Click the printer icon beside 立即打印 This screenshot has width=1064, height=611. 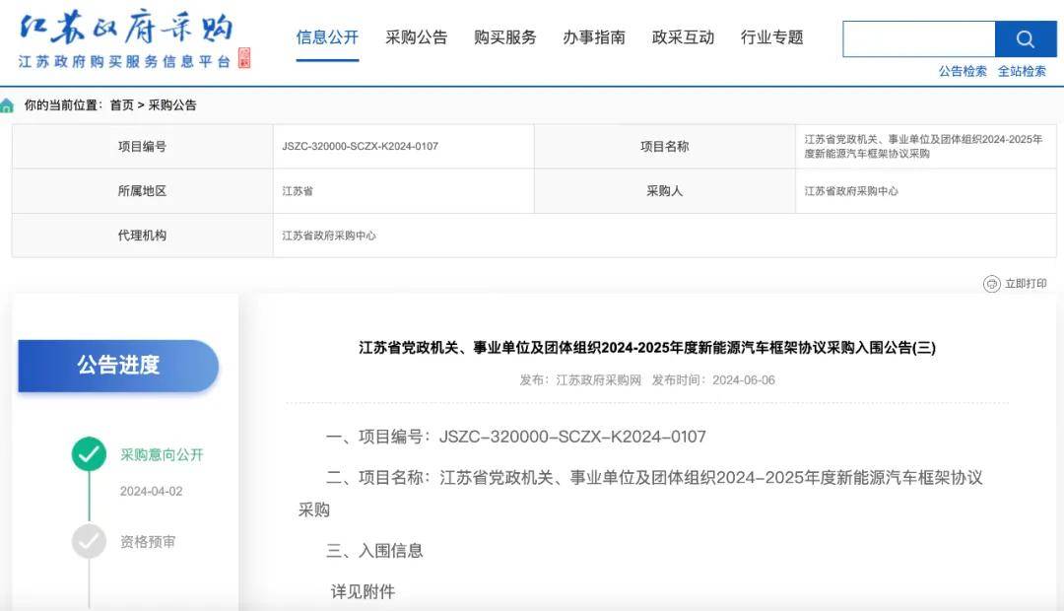click(991, 284)
